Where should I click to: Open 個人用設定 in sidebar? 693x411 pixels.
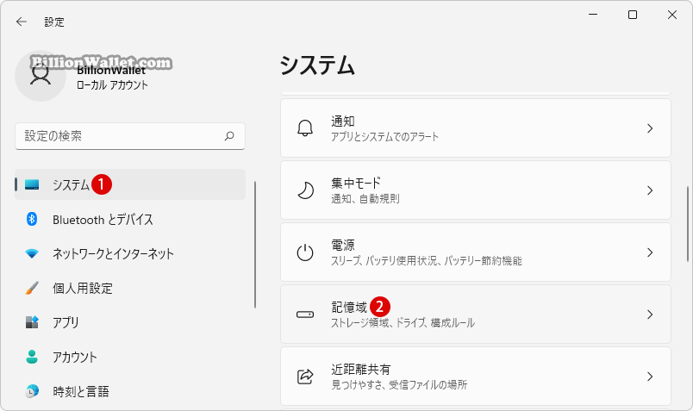(x=130, y=288)
